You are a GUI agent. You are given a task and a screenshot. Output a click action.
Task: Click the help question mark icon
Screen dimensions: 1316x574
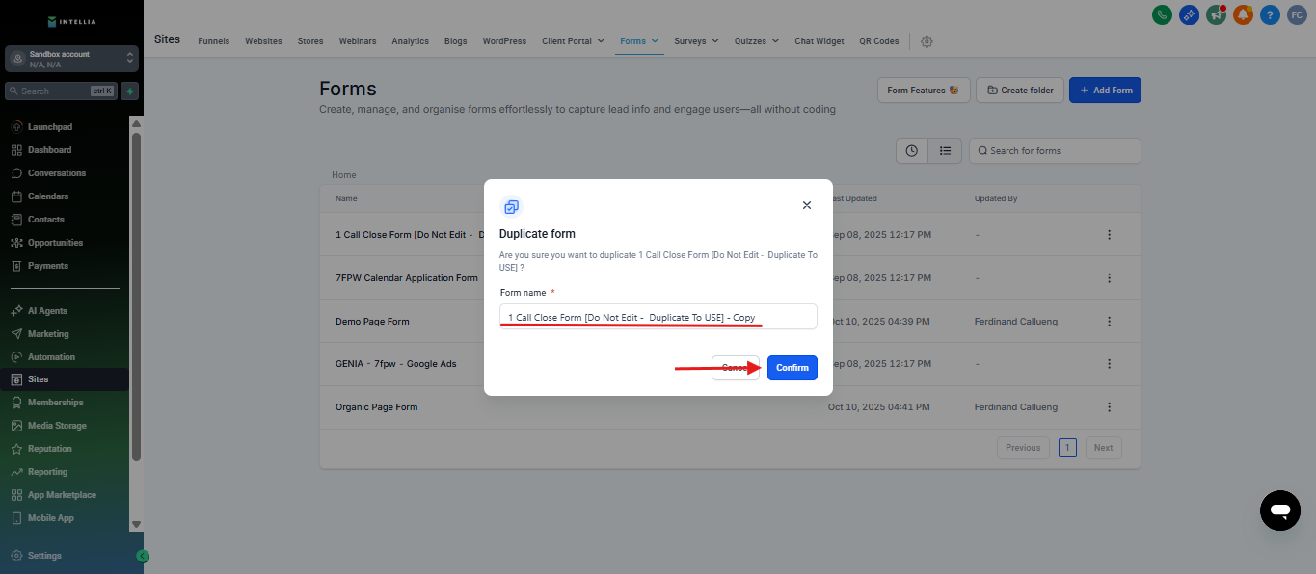1270,14
